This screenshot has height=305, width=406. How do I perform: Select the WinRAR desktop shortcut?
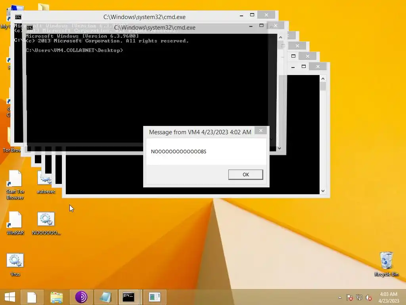tap(15, 223)
